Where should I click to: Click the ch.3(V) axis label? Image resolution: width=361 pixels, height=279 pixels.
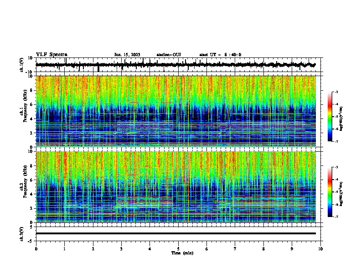click(22, 234)
